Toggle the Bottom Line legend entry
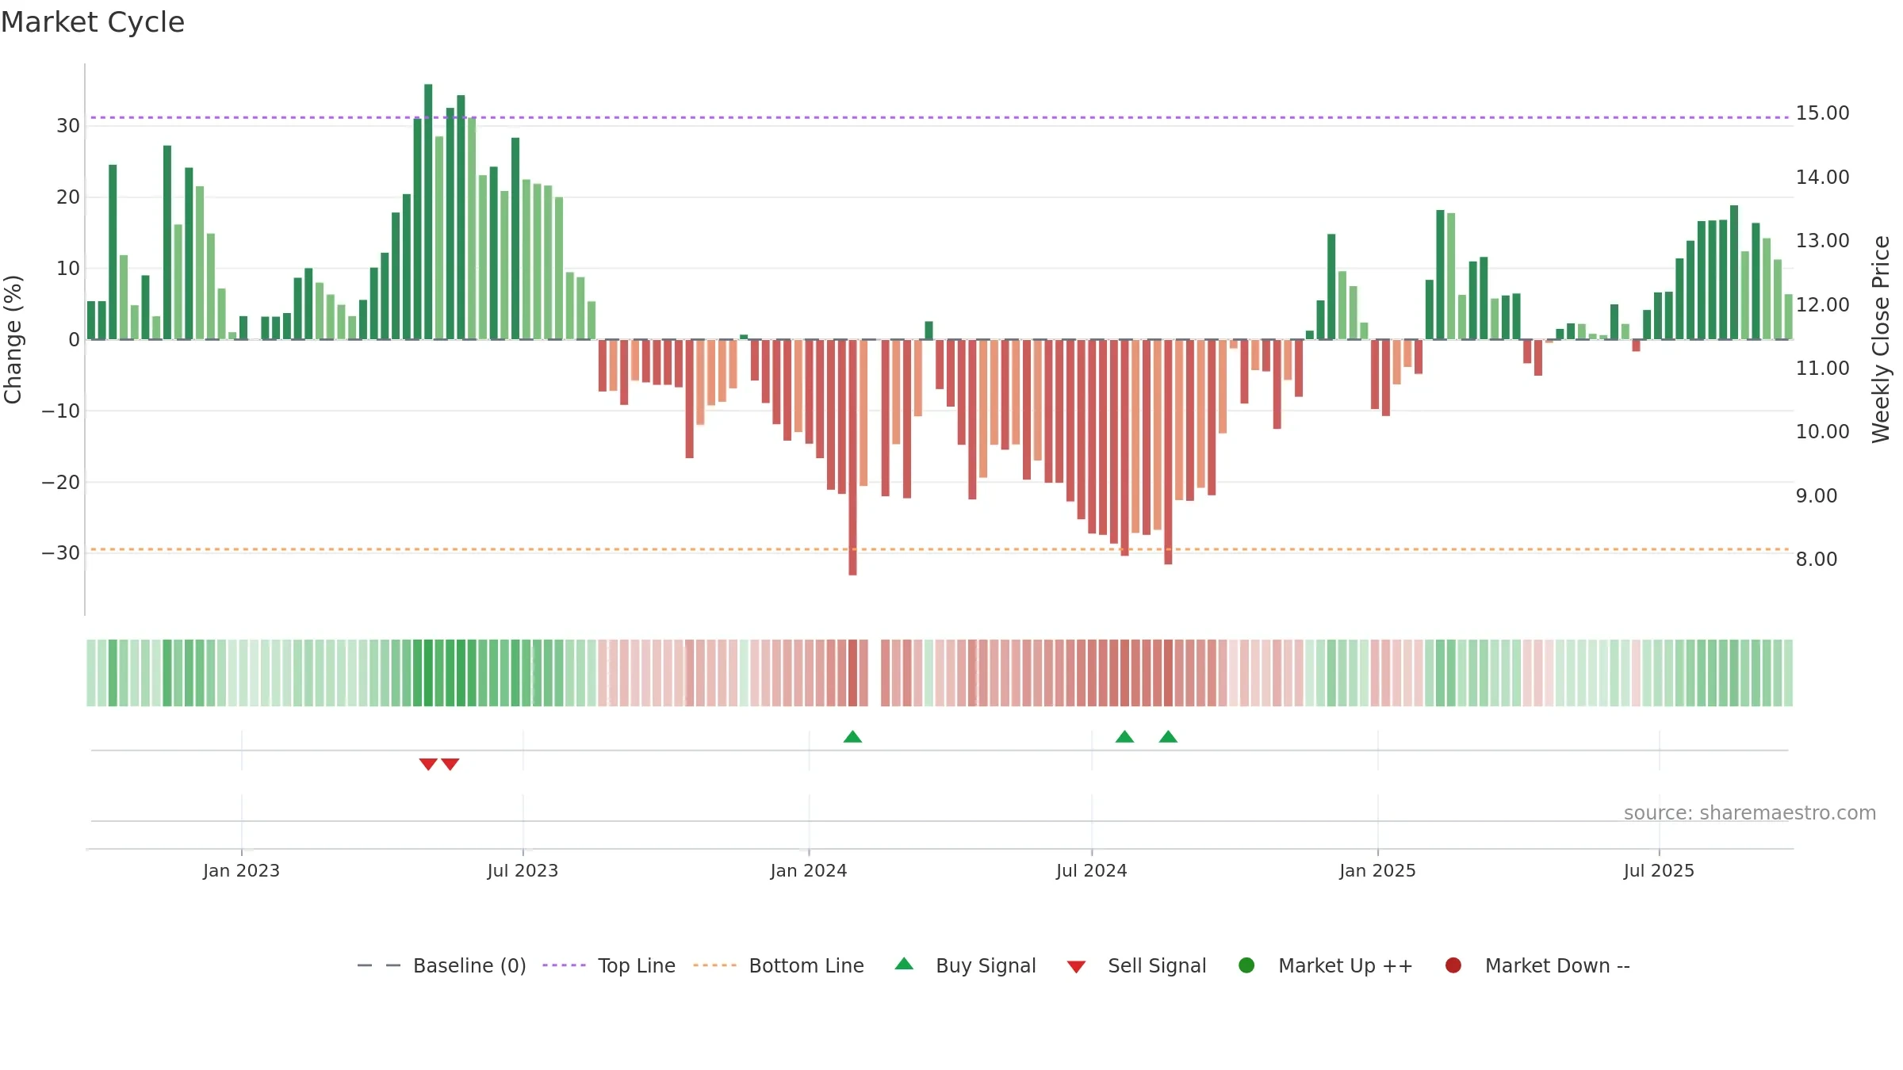The image size is (1903, 1070). [x=779, y=965]
